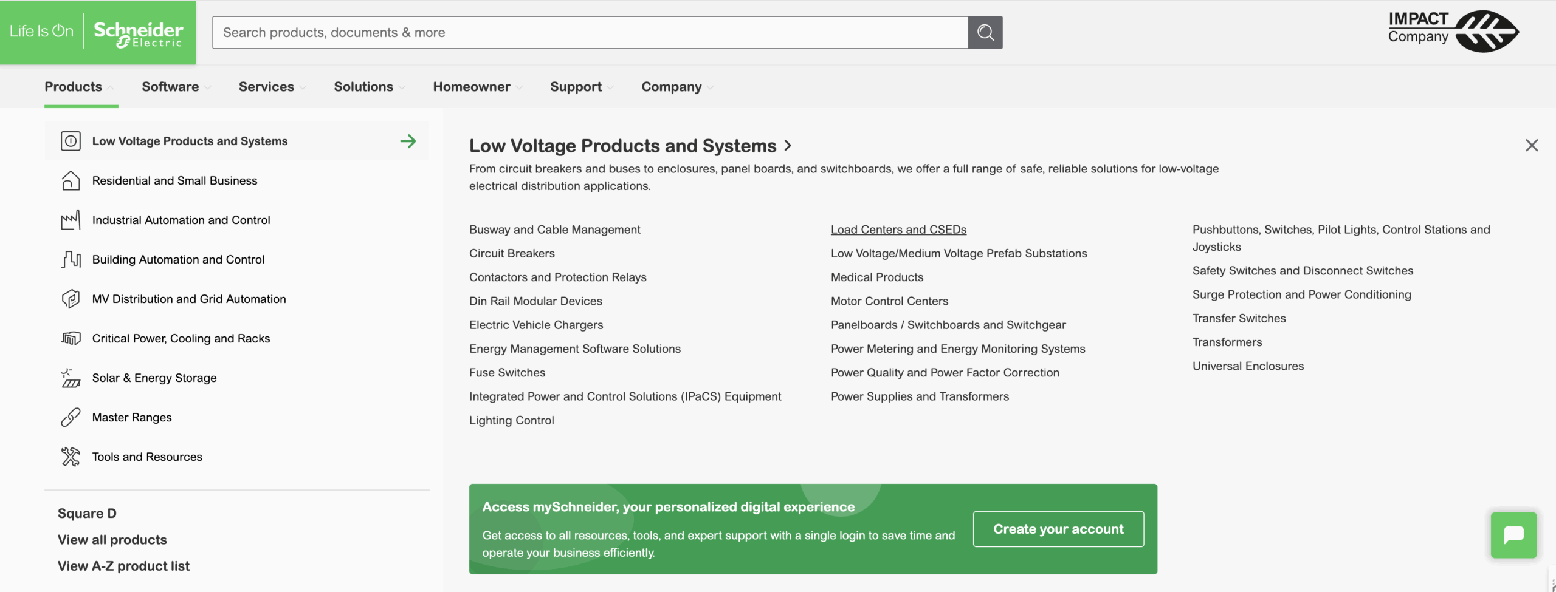Open Energy Management Software Solutions
Image resolution: width=1556 pixels, height=592 pixels.
574,349
